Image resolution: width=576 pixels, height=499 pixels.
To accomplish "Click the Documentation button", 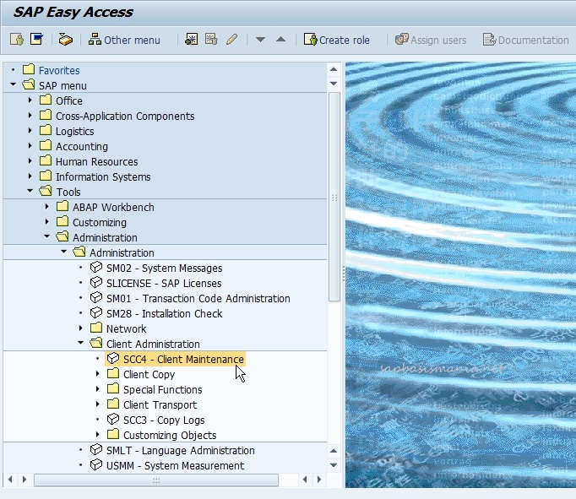I will click(x=525, y=40).
